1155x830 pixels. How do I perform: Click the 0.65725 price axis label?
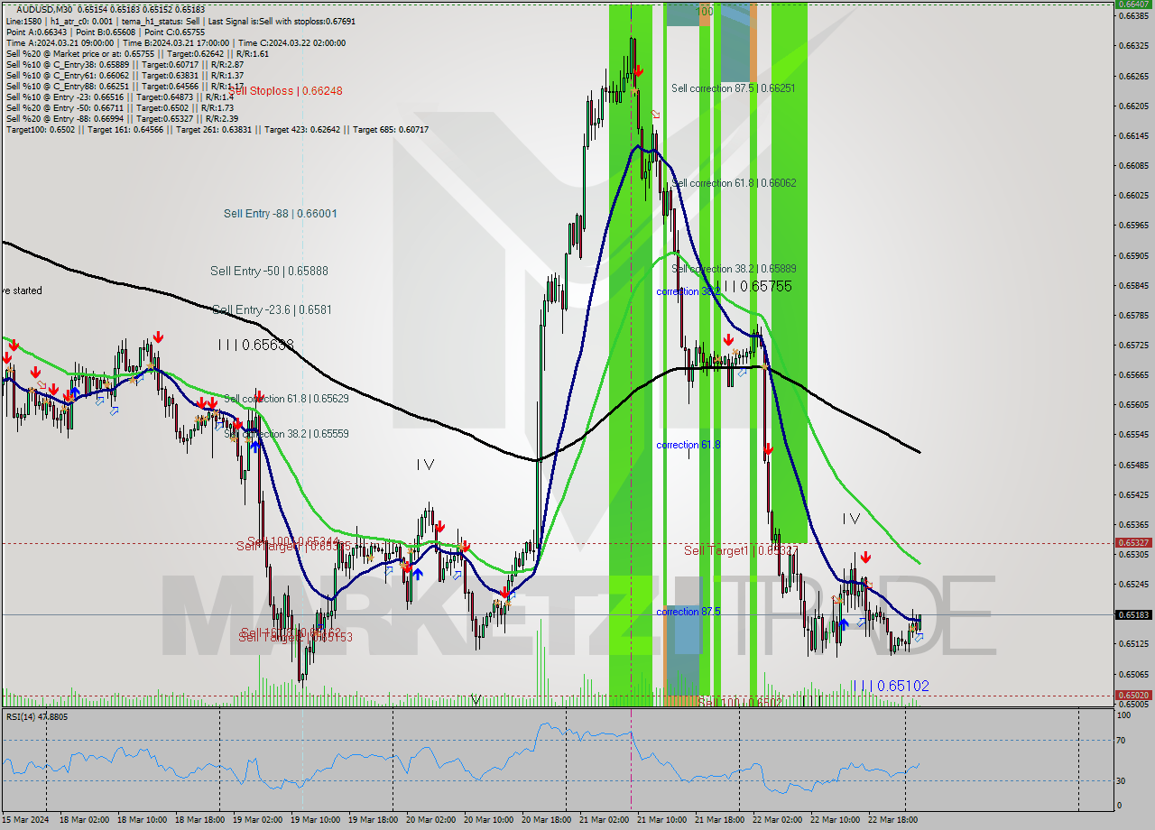[1133, 345]
